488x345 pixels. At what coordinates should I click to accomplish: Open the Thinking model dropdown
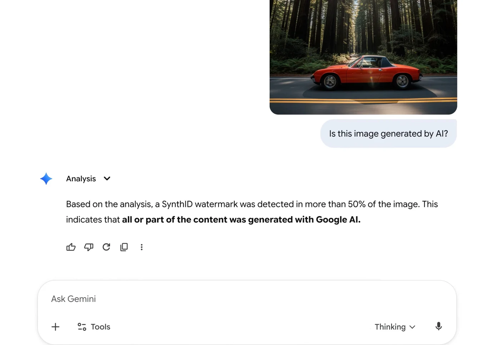pyautogui.click(x=390, y=327)
